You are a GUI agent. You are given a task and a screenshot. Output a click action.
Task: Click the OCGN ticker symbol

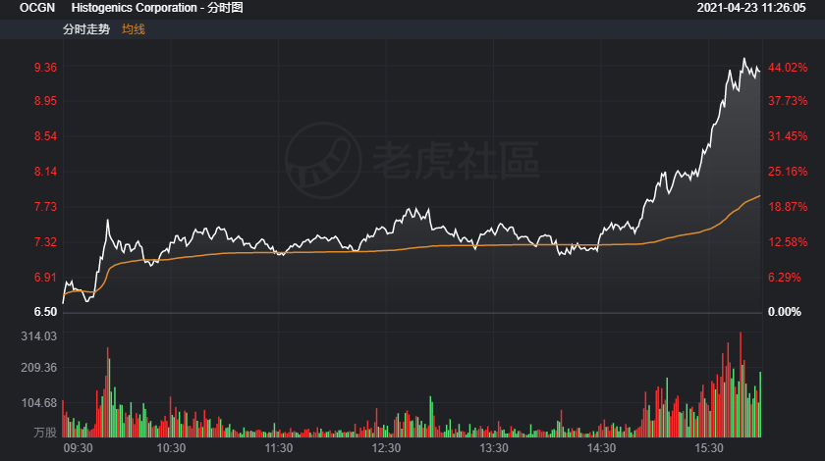tap(37, 8)
